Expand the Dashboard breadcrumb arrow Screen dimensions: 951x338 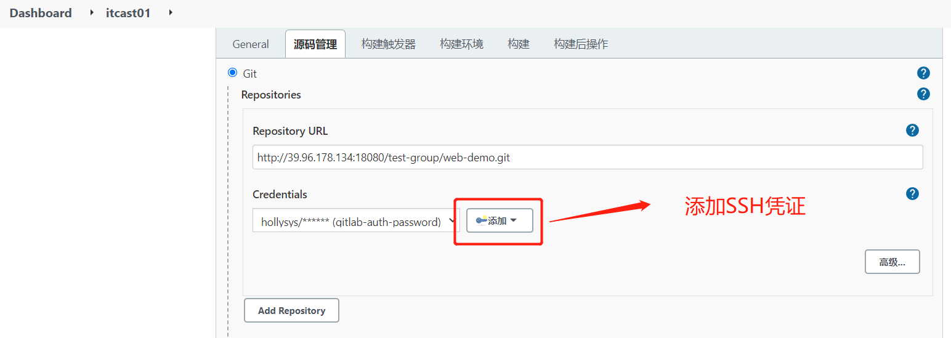(92, 13)
